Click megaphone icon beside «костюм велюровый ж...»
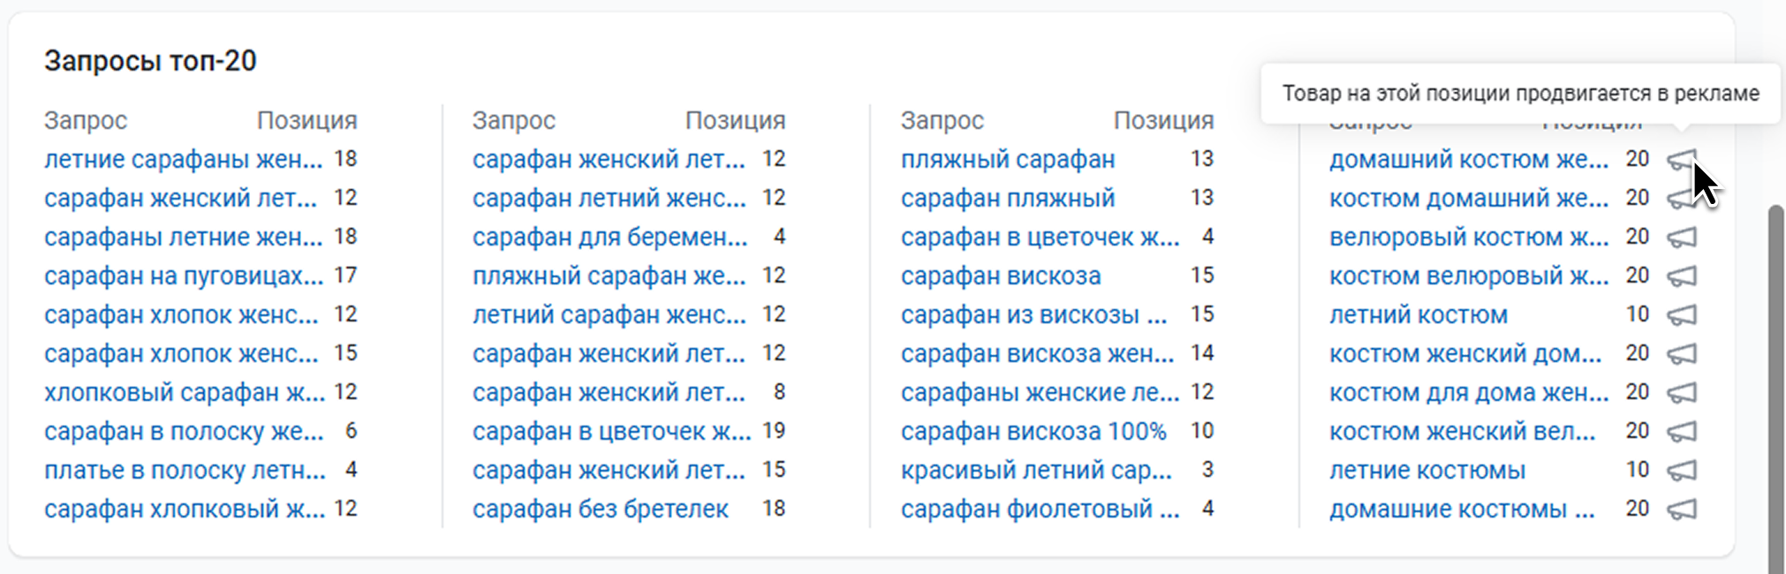Screen dimensions: 1786x574 click(1682, 276)
